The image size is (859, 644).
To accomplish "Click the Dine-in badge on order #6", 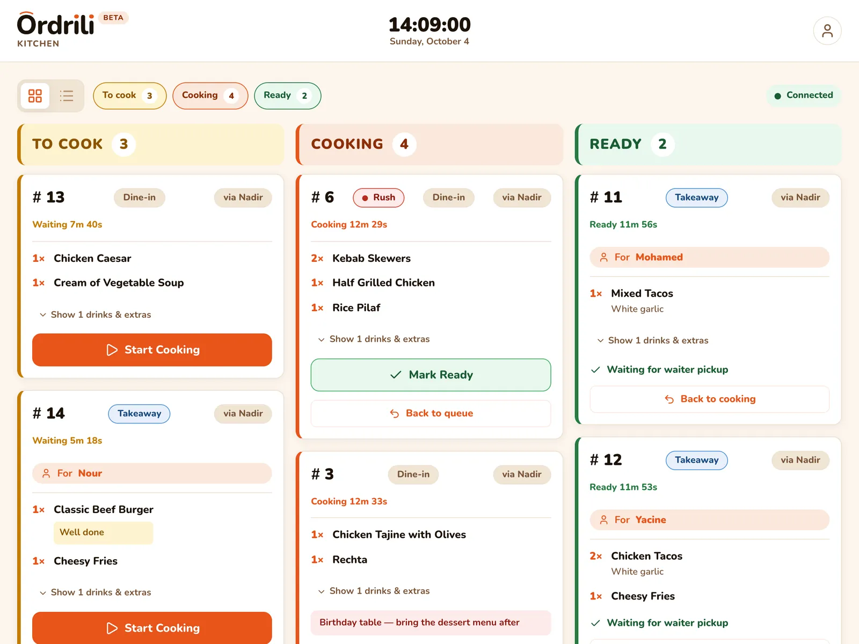I will pos(449,197).
